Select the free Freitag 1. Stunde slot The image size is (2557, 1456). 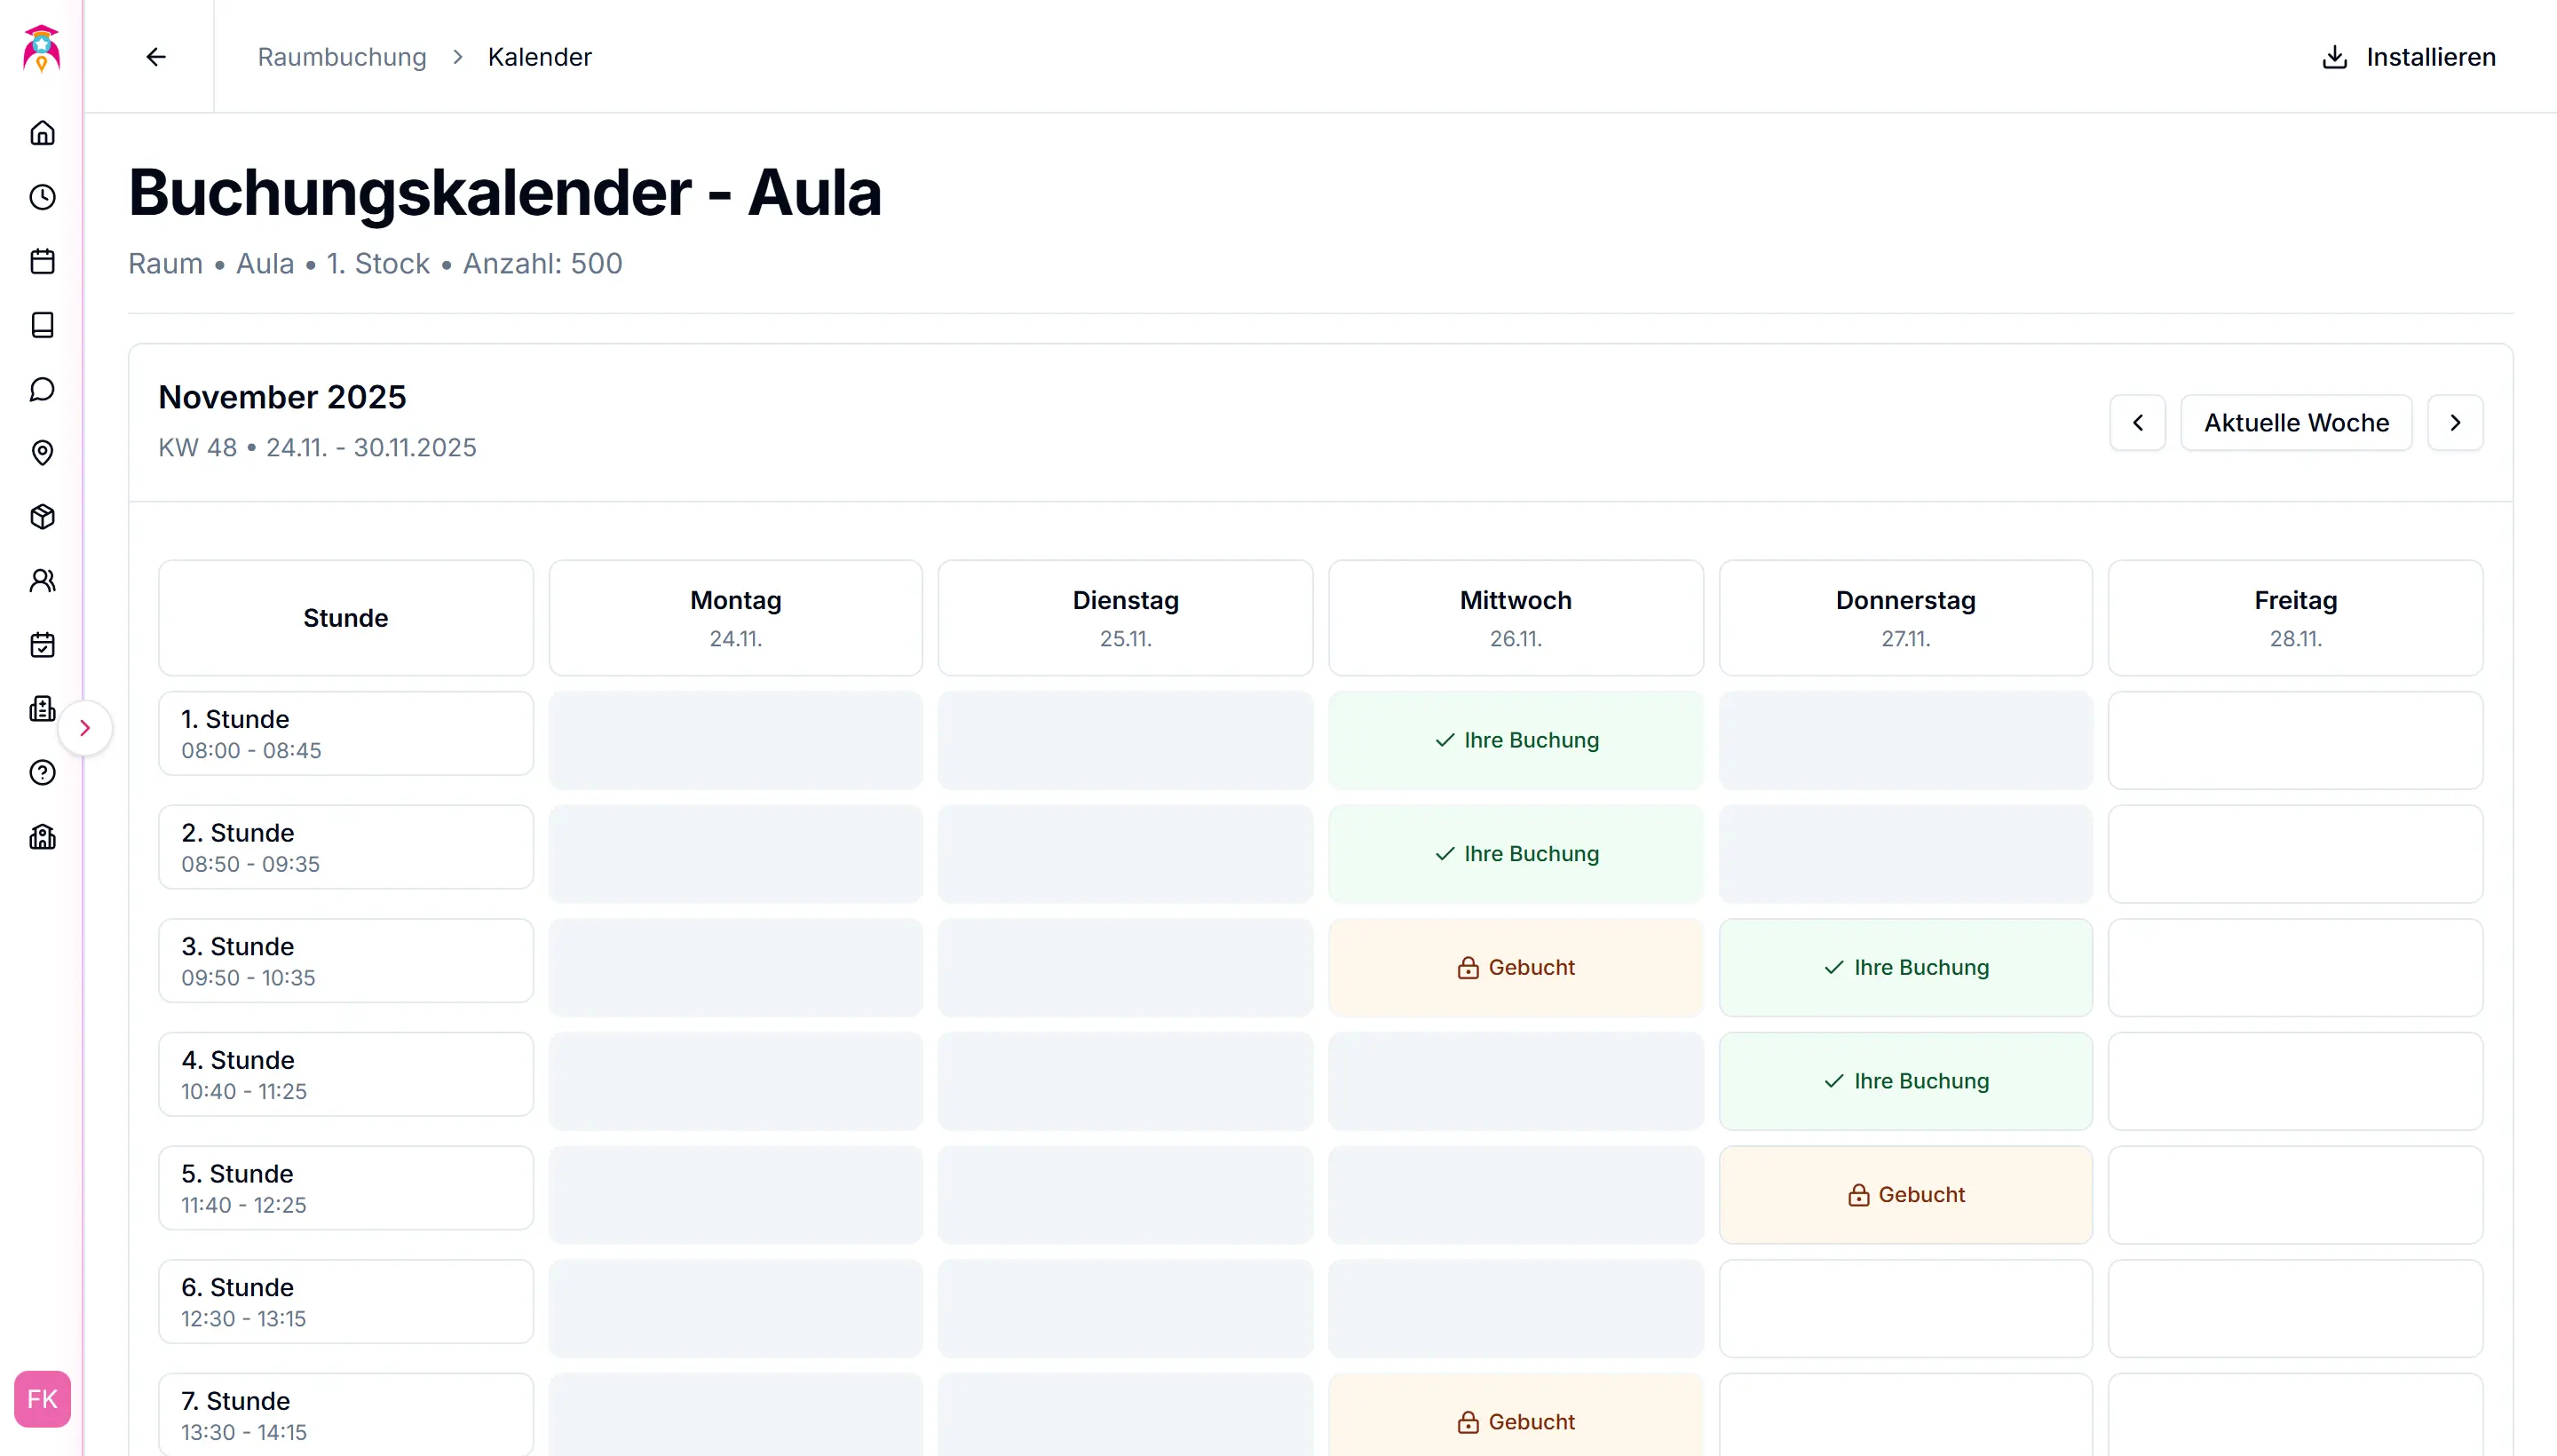2295,740
